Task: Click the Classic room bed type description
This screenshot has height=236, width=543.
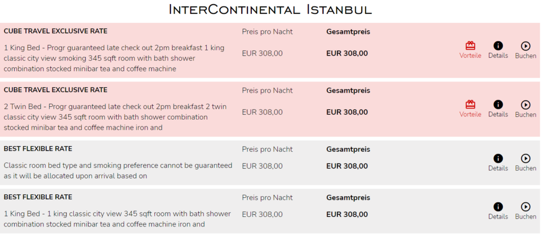Action: (x=118, y=170)
